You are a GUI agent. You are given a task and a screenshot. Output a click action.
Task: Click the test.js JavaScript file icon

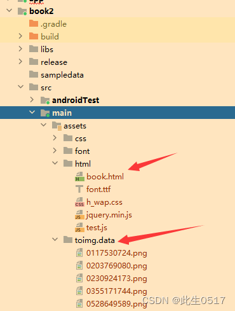point(79,228)
